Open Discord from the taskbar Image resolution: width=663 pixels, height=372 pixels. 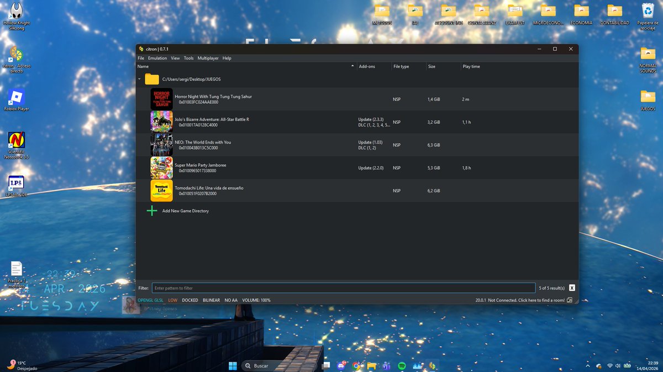point(341,365)
